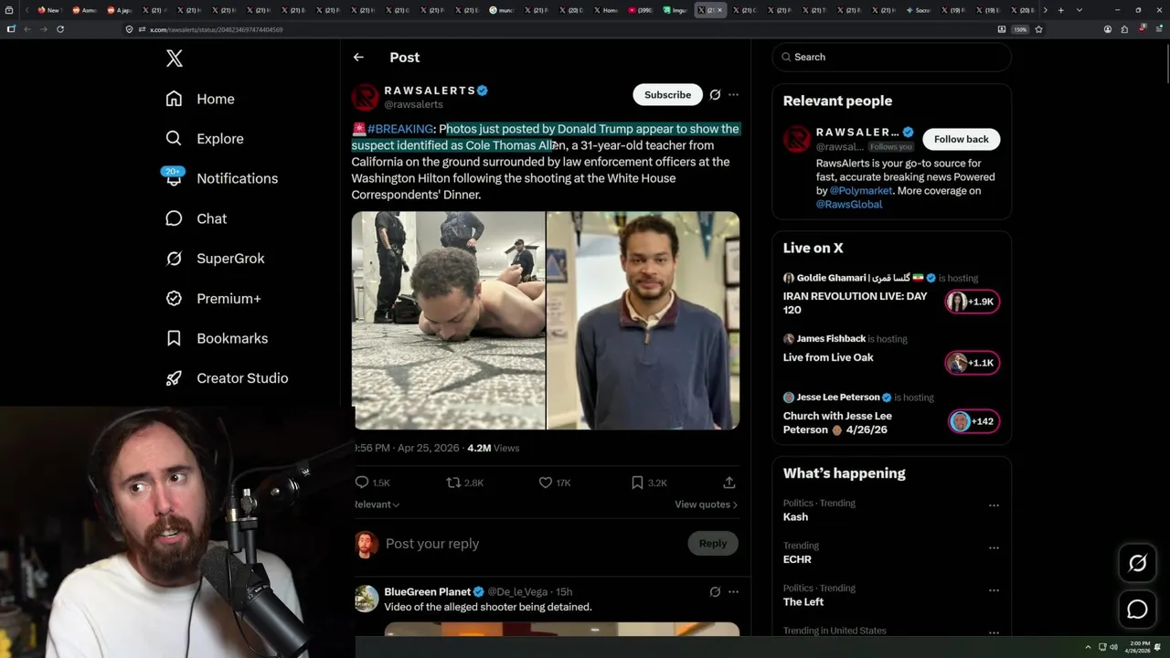Click the back arrow beside Post
This screenshot has width=1170, height=658.
pyautogui.click(x=358, y=57)
